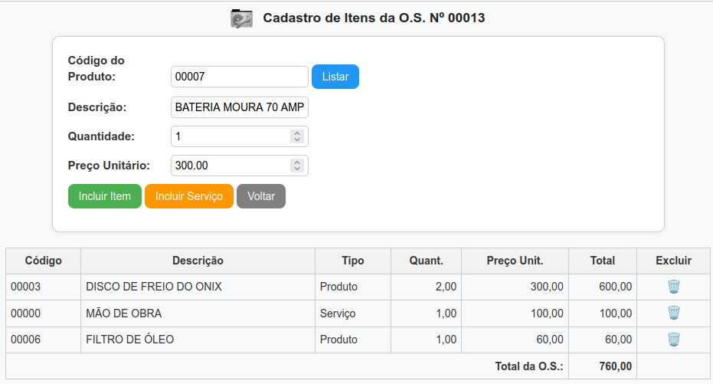Increase Quantidade with the up arrow
Screen dimensions: 713x384
(x=297, y=133)
